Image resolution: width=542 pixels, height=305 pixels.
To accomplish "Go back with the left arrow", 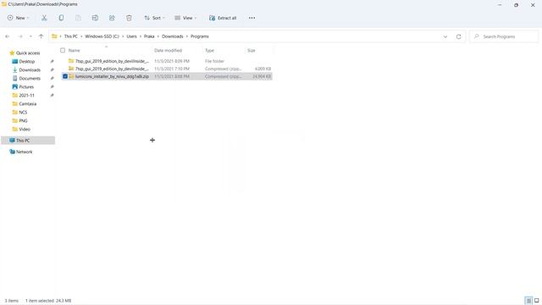I will [8, 36].
